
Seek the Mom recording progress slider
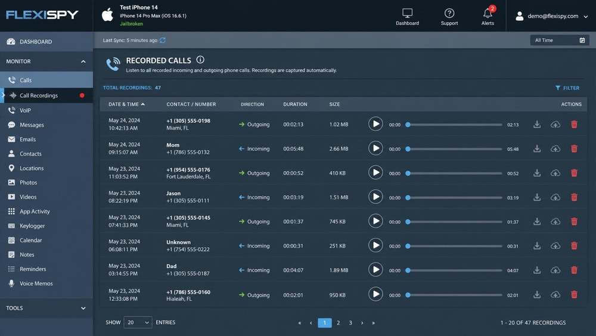(455, 149)
